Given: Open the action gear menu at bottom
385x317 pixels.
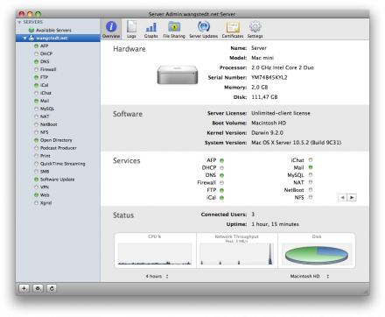Looking at the screenshot, I should click(38, 288).
